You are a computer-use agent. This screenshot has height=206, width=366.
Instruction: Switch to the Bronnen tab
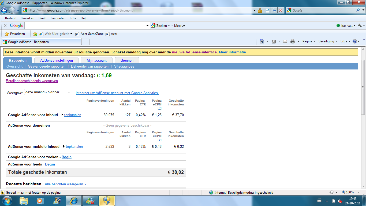click(127, 60)
